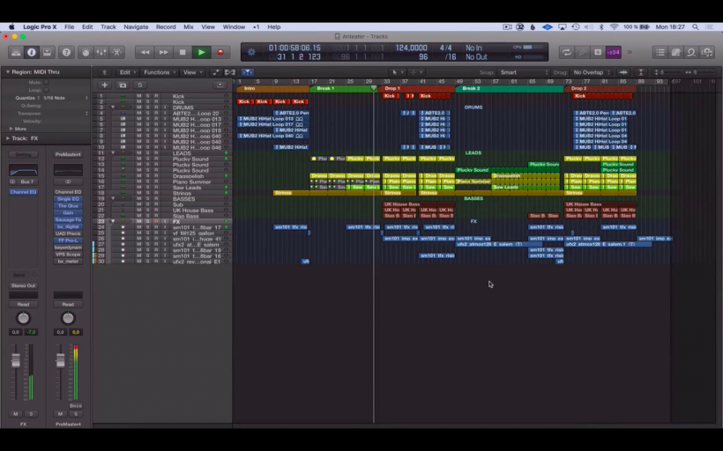Open the Editors scissors button
The width and height of the screenshot is (723, 451).
tap(116, 53)
